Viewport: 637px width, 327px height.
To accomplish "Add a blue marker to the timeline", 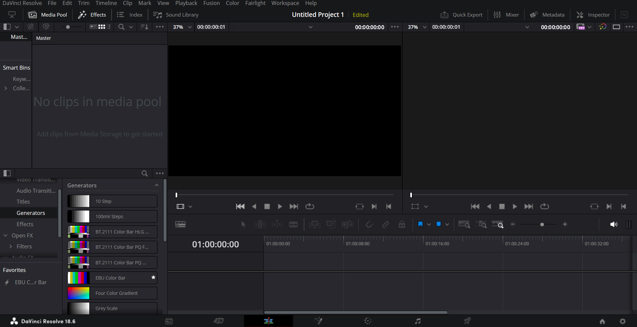I will tap(438, 224).
